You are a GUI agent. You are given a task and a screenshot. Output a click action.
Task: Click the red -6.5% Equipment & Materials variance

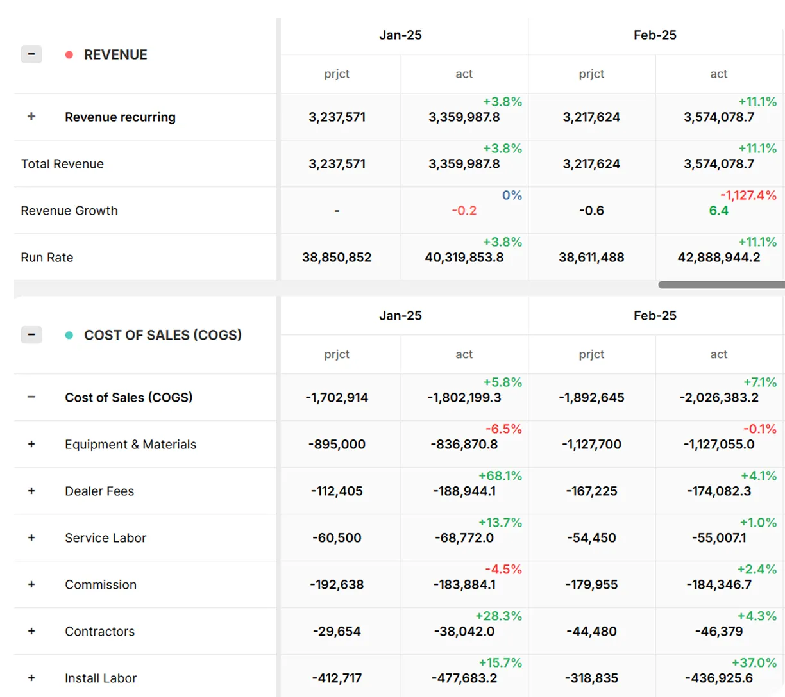[503, 429]
